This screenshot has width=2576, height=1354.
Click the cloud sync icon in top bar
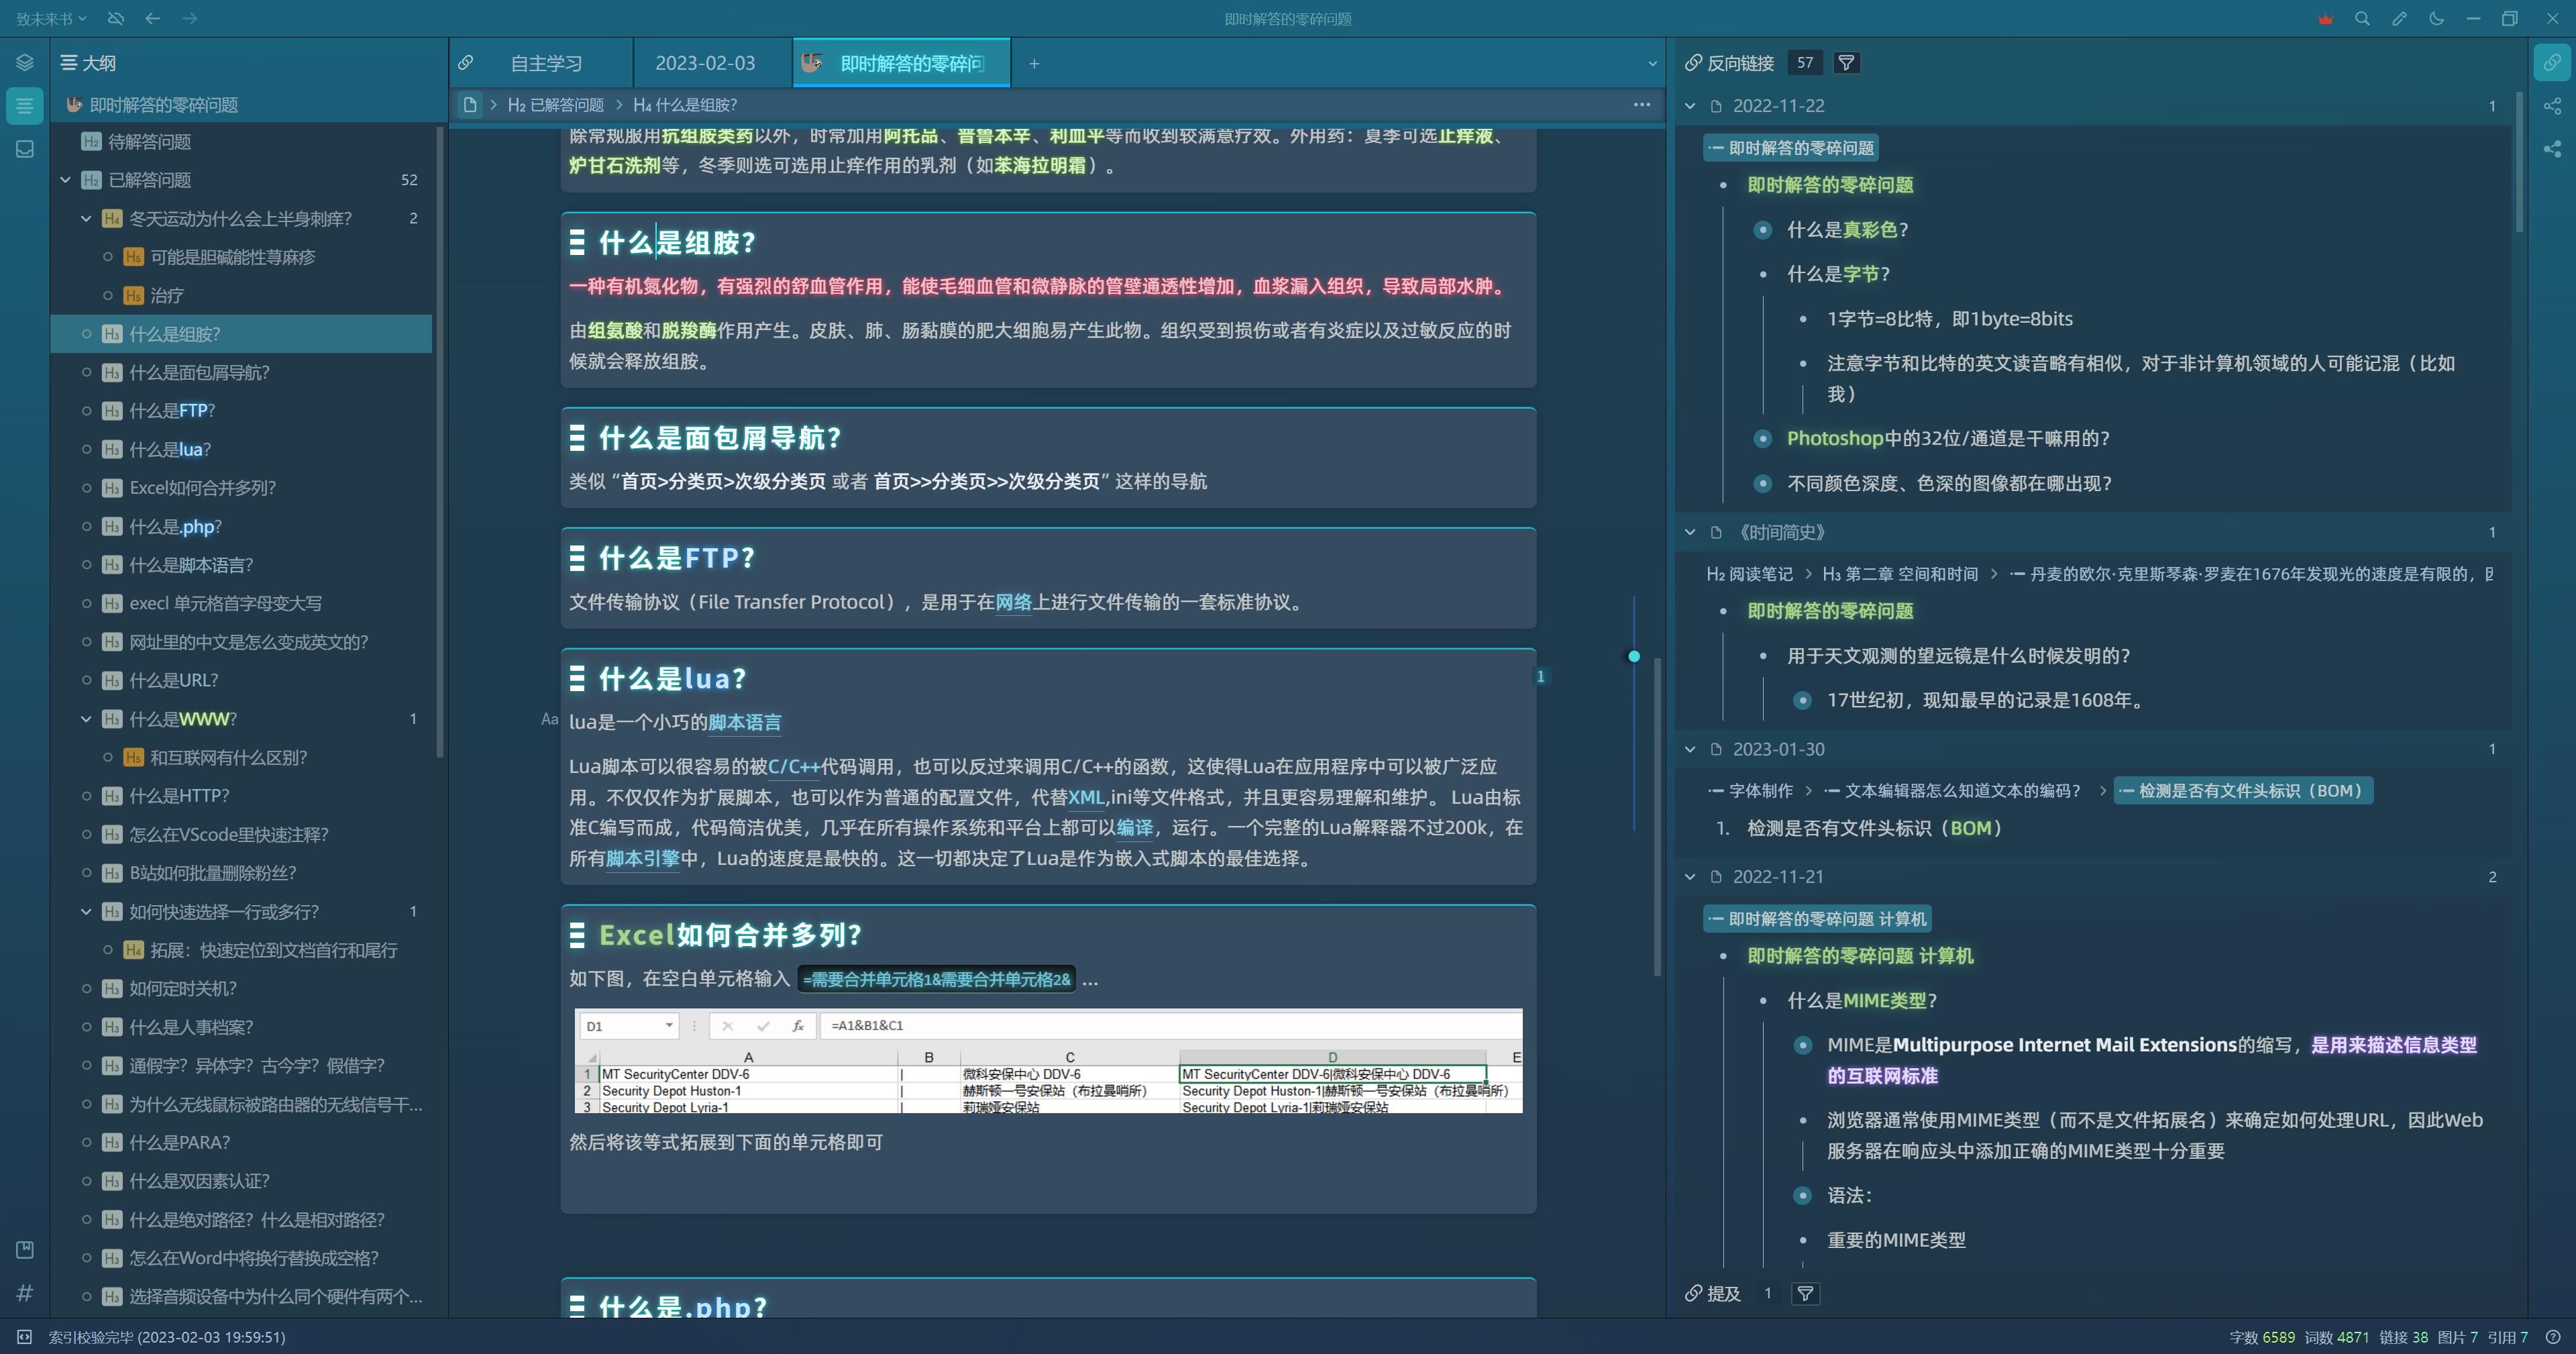coord(116,18)
